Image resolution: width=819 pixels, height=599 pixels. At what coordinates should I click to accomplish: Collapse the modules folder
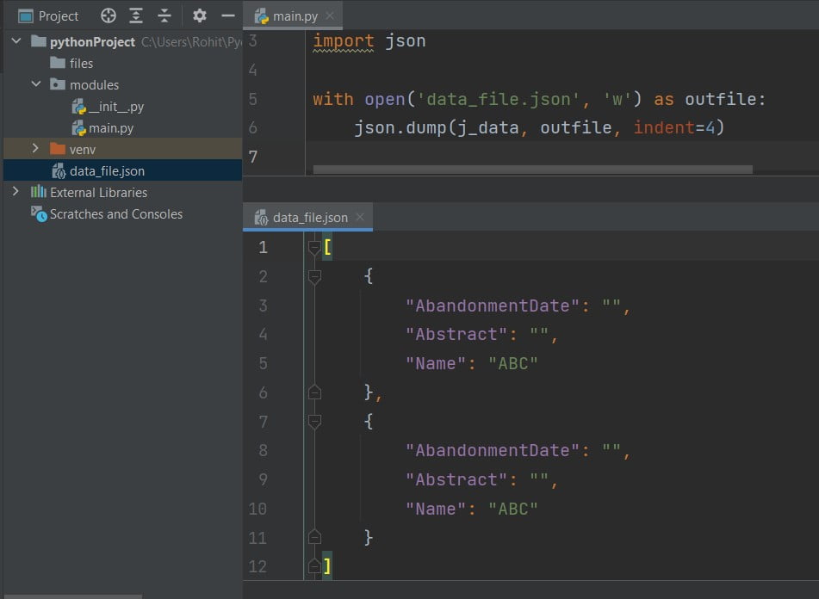(35, 84)
